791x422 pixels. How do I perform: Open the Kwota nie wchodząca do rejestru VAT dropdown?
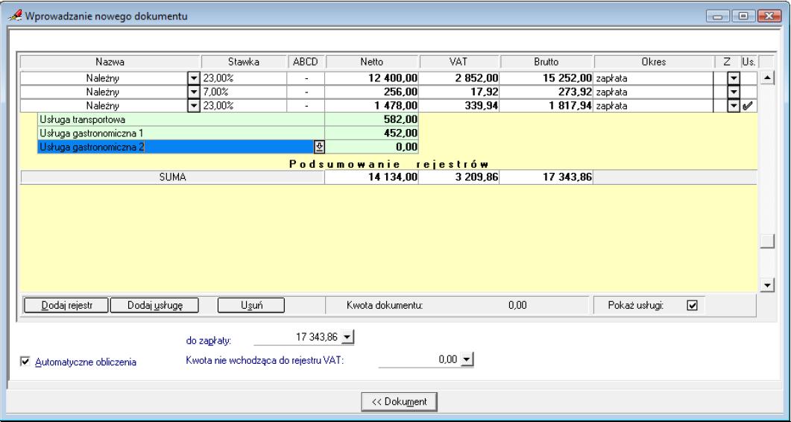point(467,360)
